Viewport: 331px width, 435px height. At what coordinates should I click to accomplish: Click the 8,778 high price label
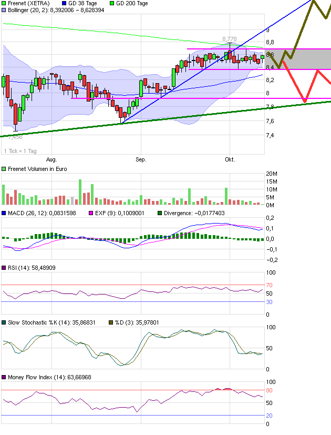tap(230, 39)
